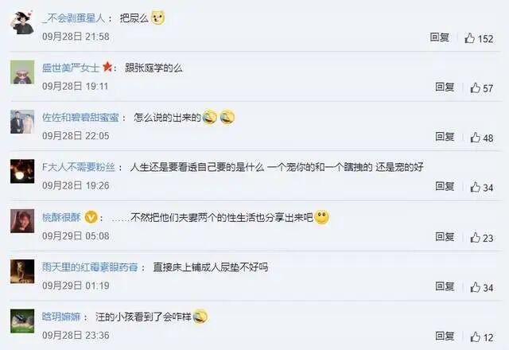Reply to the 22:05 comment
This screenshot has height=350, width=509.
click(445, 137)
